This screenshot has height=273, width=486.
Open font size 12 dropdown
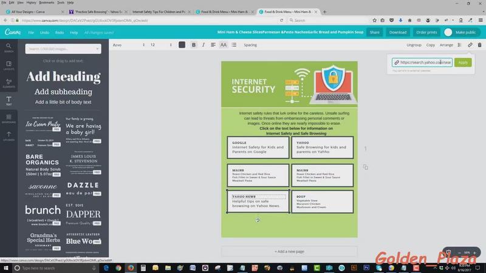click(x=161, y=45)
